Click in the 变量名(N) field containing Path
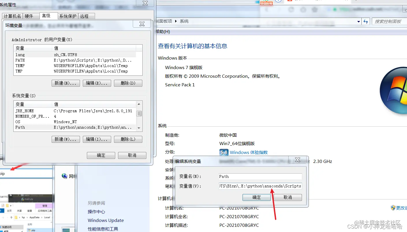The width and height of the screenshot is (407, 232). (260, 176)
